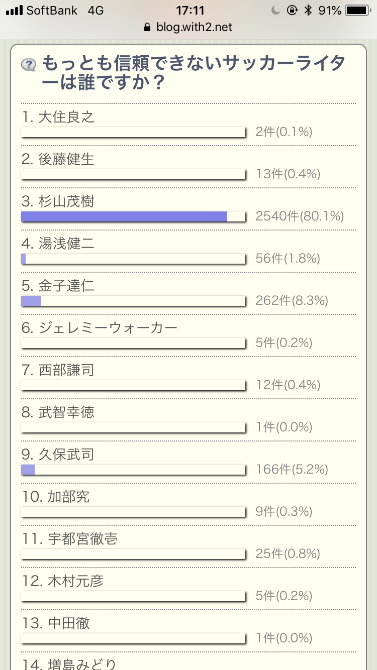Tap the lock icon beside blog.with2.net
This screenshot has height=670, width=377.
coord(147,27)
